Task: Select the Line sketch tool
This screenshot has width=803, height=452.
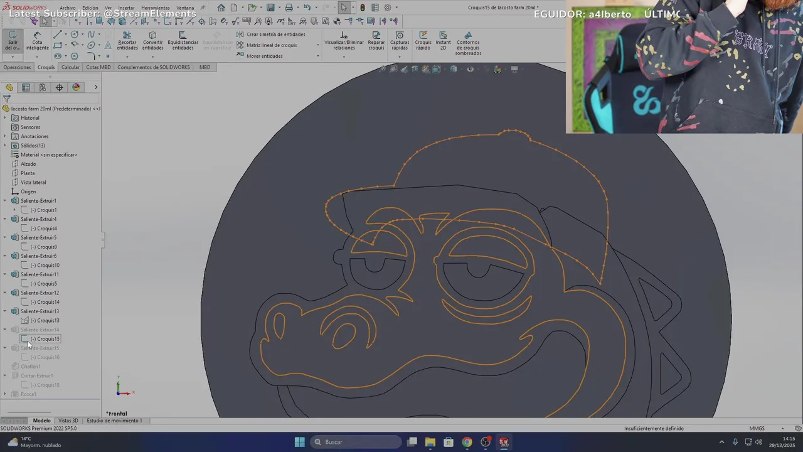Action: 58,34
